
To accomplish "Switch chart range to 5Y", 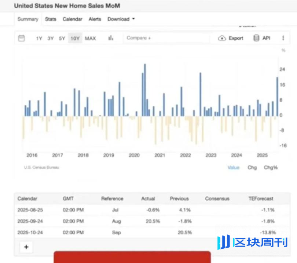I will [62, 38].
